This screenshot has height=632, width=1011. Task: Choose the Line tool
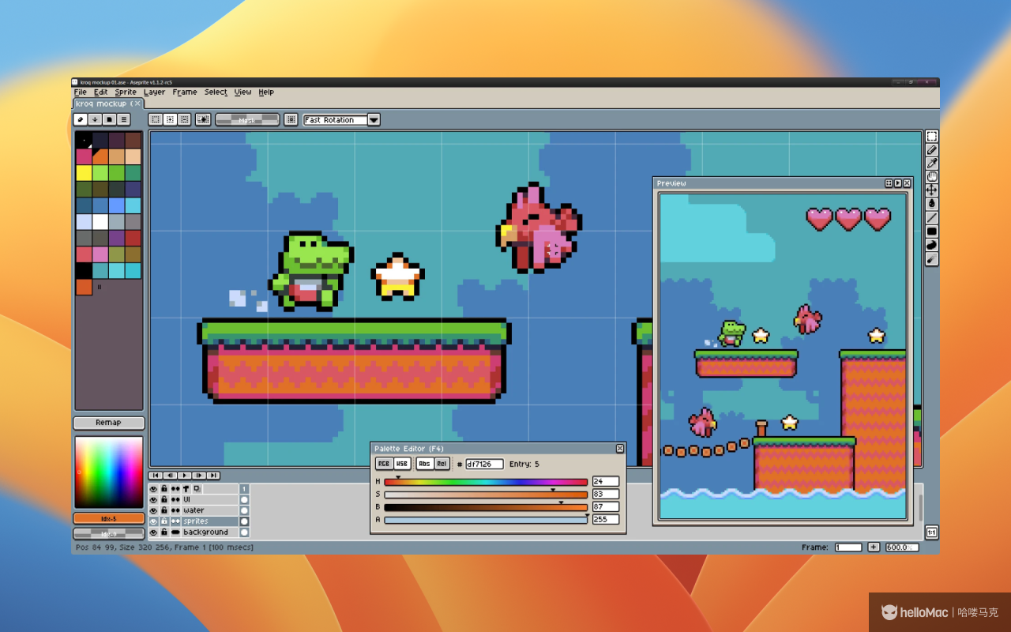pyautogui.click(x=932, y=217)
